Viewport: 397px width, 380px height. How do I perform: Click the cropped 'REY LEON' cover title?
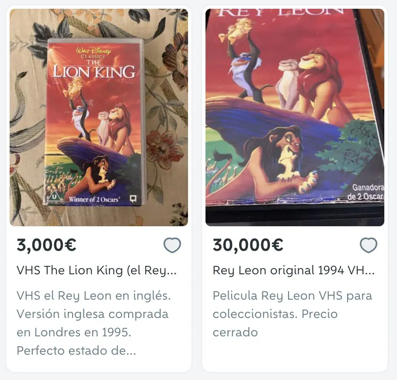click(281, 13)
